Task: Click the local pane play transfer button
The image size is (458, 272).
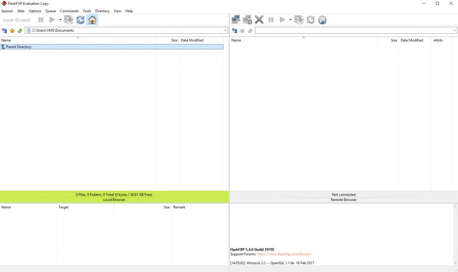Action: pyautogui.click(x=52, y=20)
